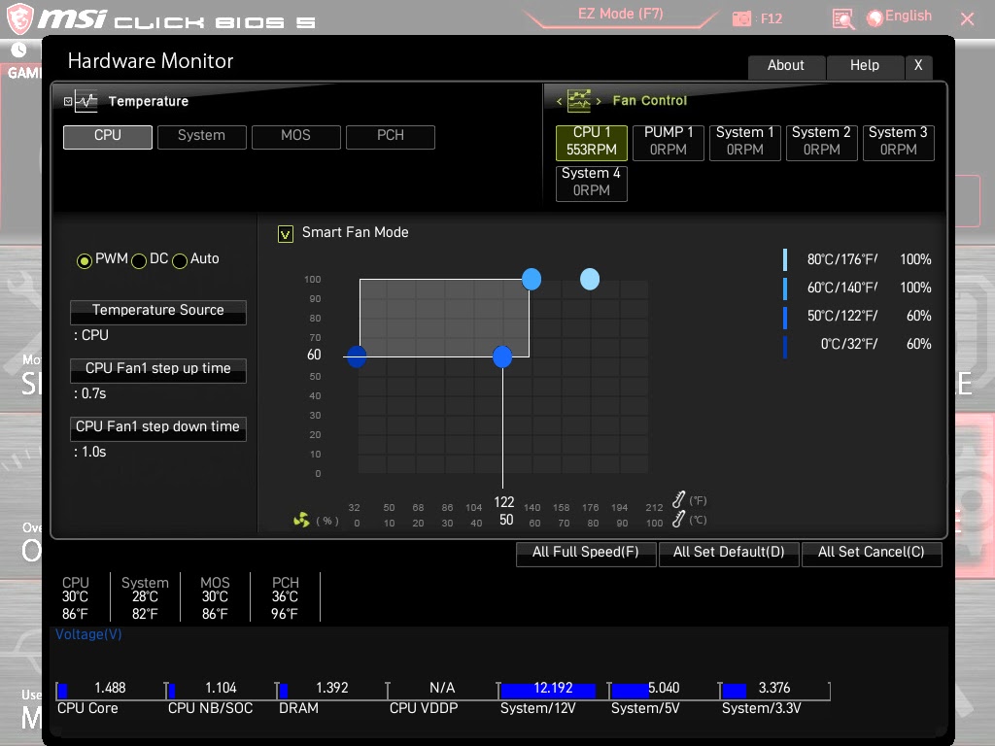Click the 0°C/32°F color bar

[785, 347]
